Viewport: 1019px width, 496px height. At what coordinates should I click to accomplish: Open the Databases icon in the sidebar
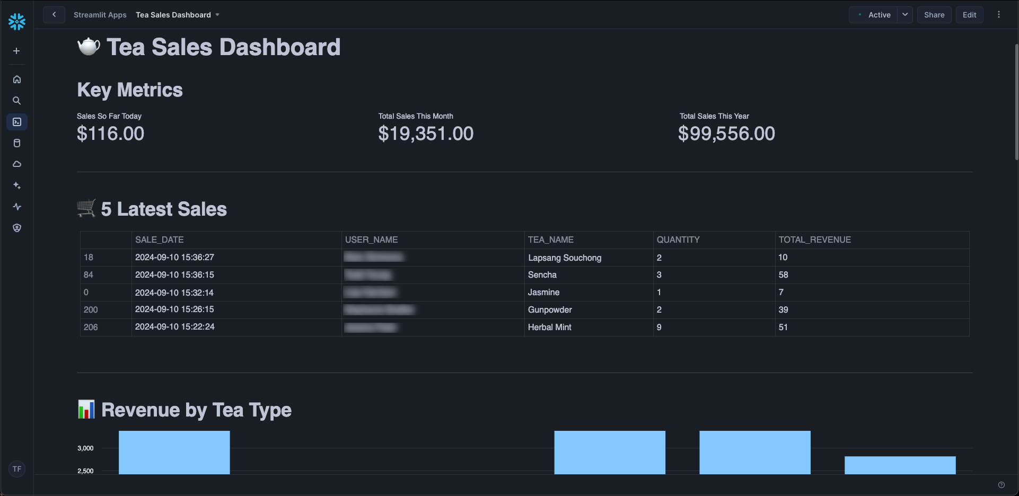pos(16,143)
